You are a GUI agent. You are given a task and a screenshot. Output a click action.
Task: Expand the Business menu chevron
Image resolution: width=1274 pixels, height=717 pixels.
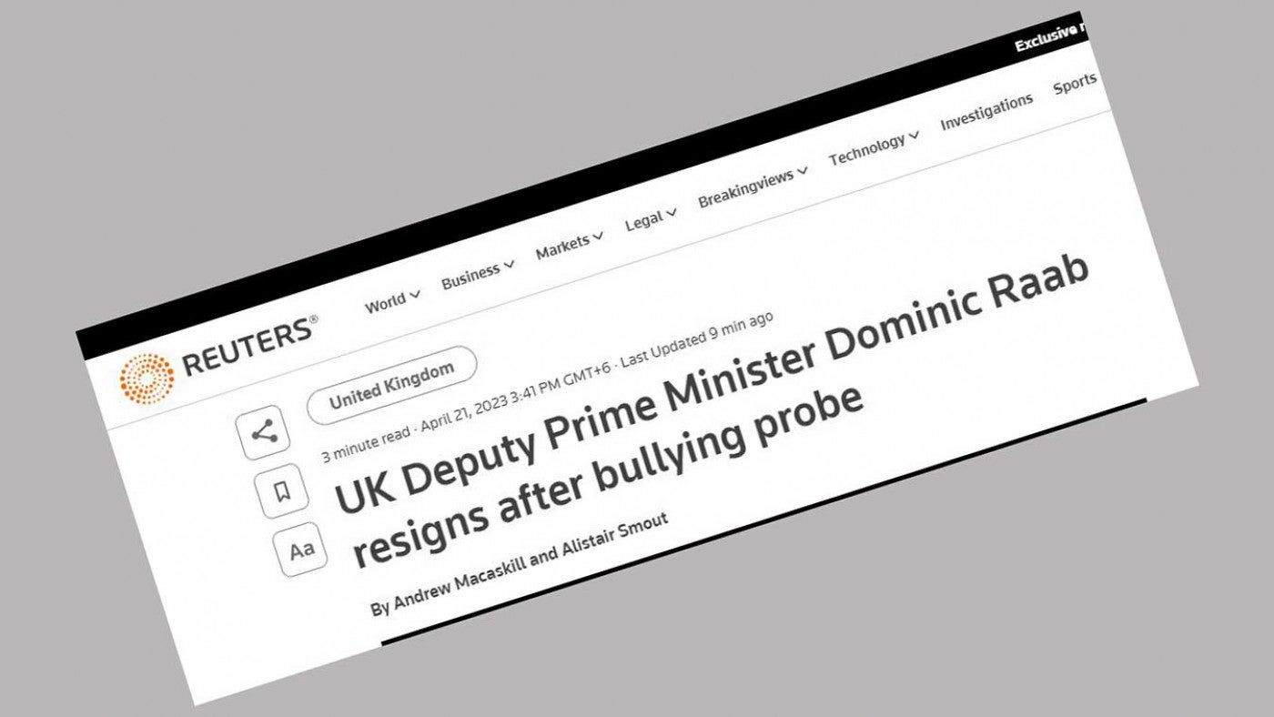point(510,265)
